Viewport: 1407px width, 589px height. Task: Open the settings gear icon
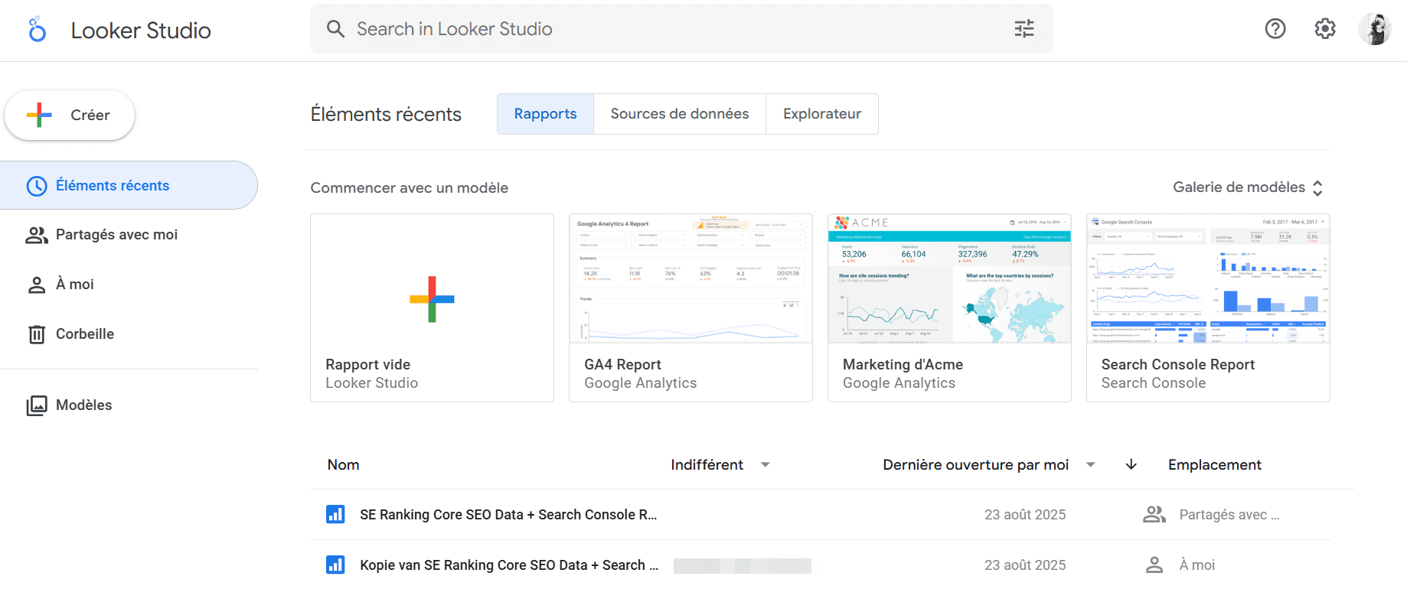pos(1325,29)
